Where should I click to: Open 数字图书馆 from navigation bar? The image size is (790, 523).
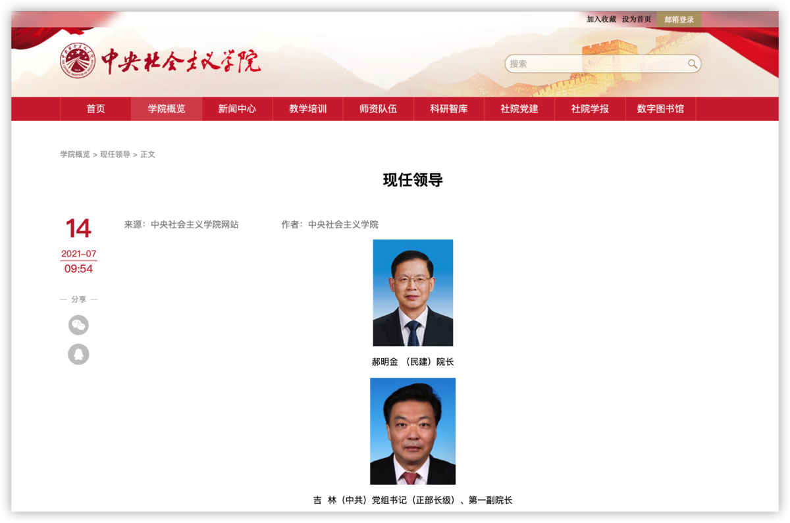(660, 109)
